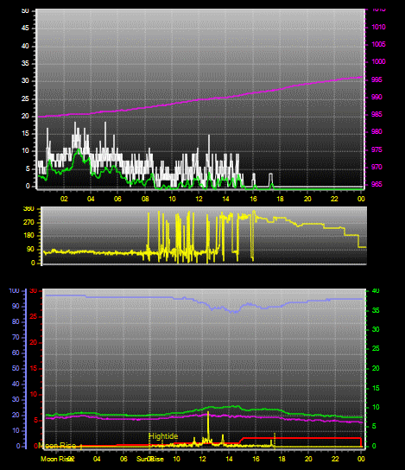Screen dimensions: 405x470
Task: Select the 990 pressure axis label
Action: (x=377, y=97)
